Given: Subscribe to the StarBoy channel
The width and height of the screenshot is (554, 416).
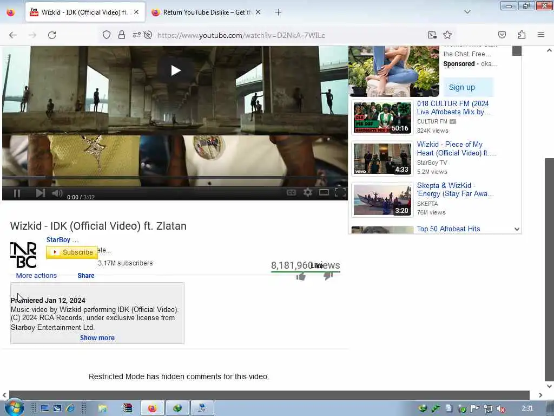Looking at the screenshot, I should coord(72,252).
